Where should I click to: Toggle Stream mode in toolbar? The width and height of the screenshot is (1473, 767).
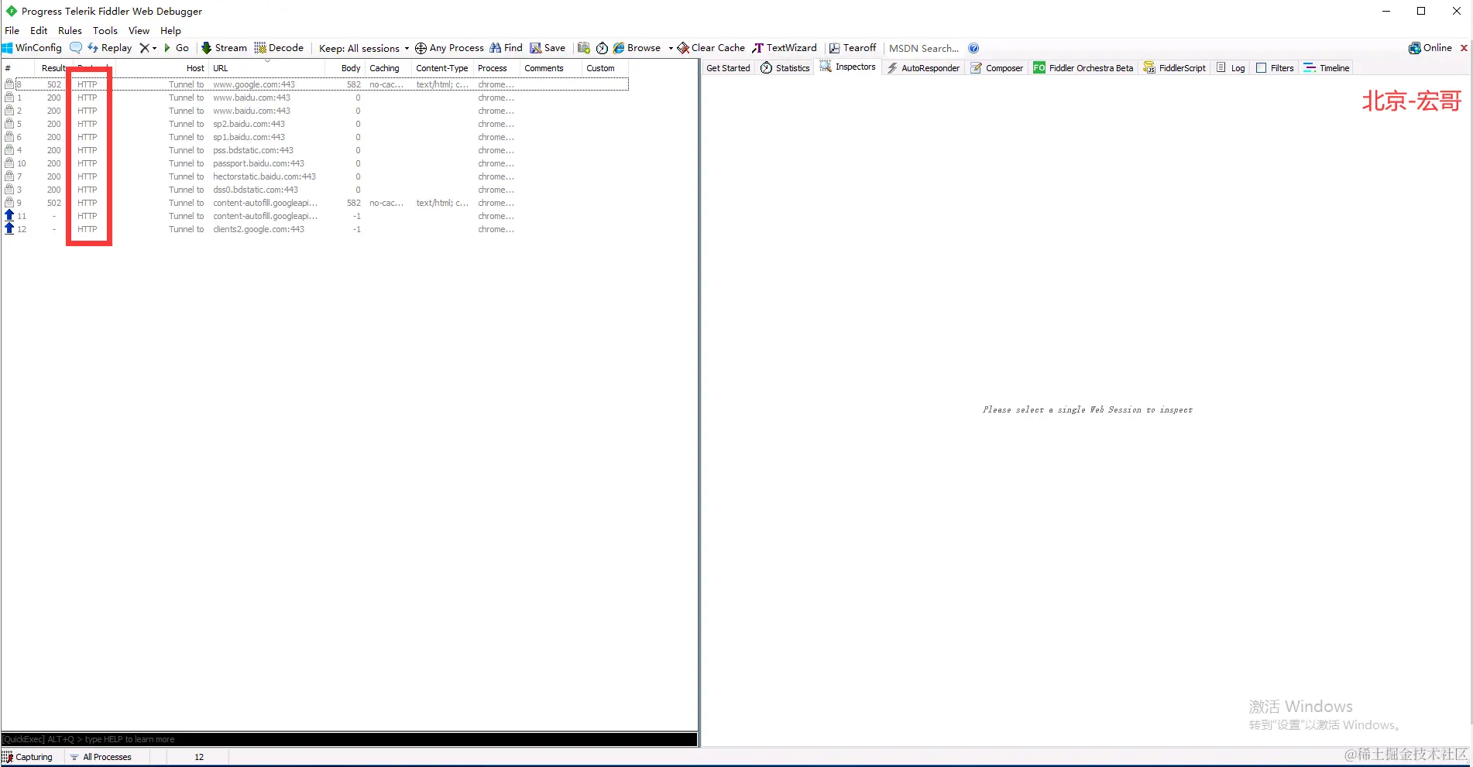coord(224,48)
